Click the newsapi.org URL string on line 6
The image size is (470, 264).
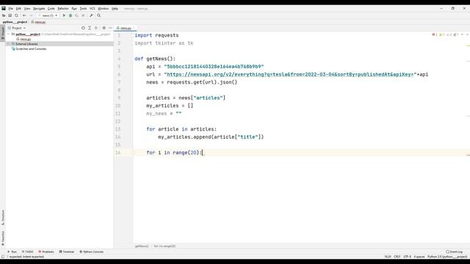coord(290,75)
